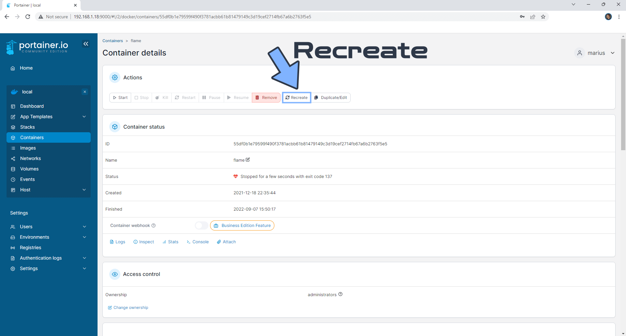The width and height of the screenshot is (626, 336).
Task: Close the Portainer browser tab
Action: coord(75,5)
